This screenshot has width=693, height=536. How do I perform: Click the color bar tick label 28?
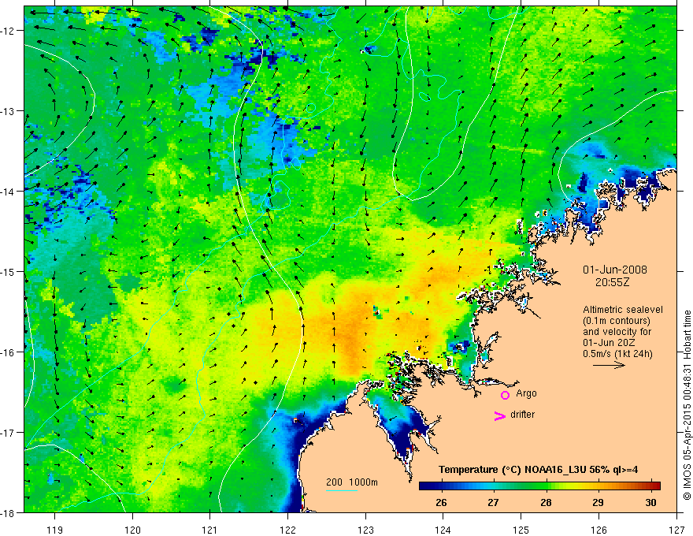pos(546,502)
